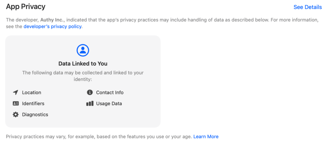Click the Data Linked to You heading
Image resolution: width=333 pixels, height=145 pixels.
pos(83,64)
